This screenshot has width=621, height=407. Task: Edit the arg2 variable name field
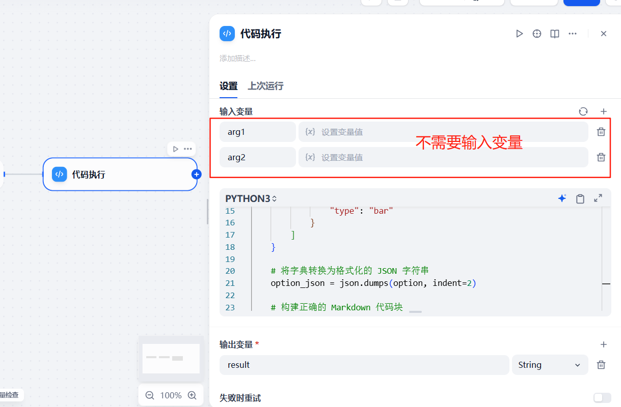point(258,157)
